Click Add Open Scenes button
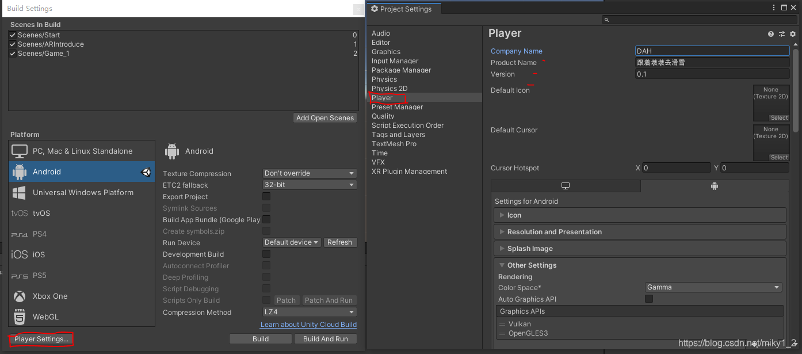The image size is (802, 354). tap(325, 118)
